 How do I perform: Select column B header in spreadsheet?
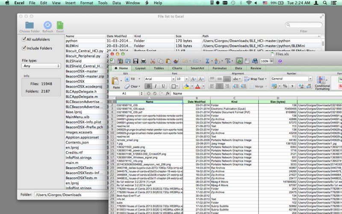197,98
